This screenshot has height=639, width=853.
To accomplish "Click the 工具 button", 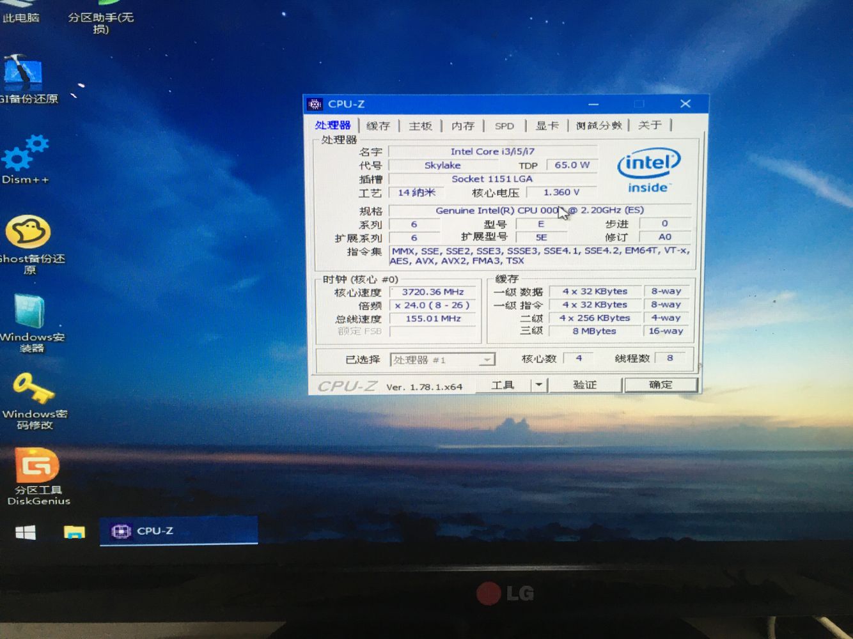I will click(503, 385).
